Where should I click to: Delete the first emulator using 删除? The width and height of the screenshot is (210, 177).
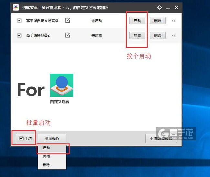click(x=158, y=21)
